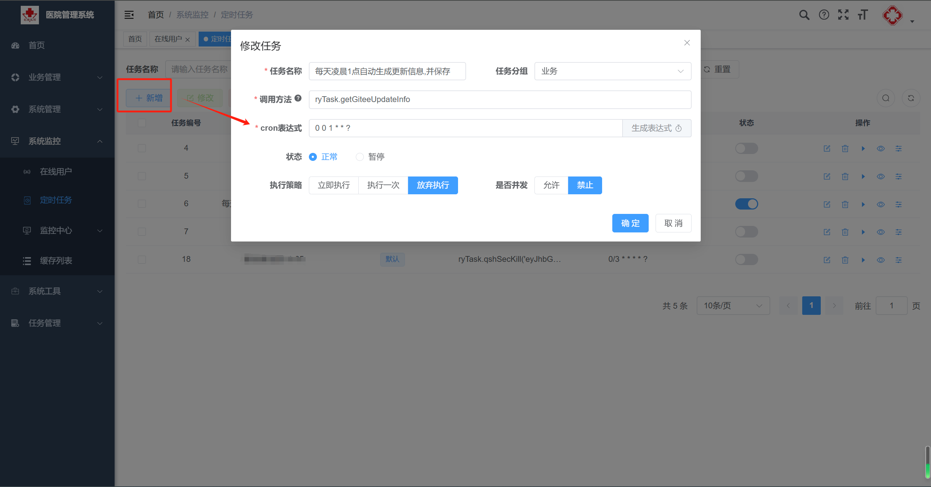Viewport: 931px width, 487px height.
Task: Check the checkbox for task row 7
Action: (x=142, y=232)
